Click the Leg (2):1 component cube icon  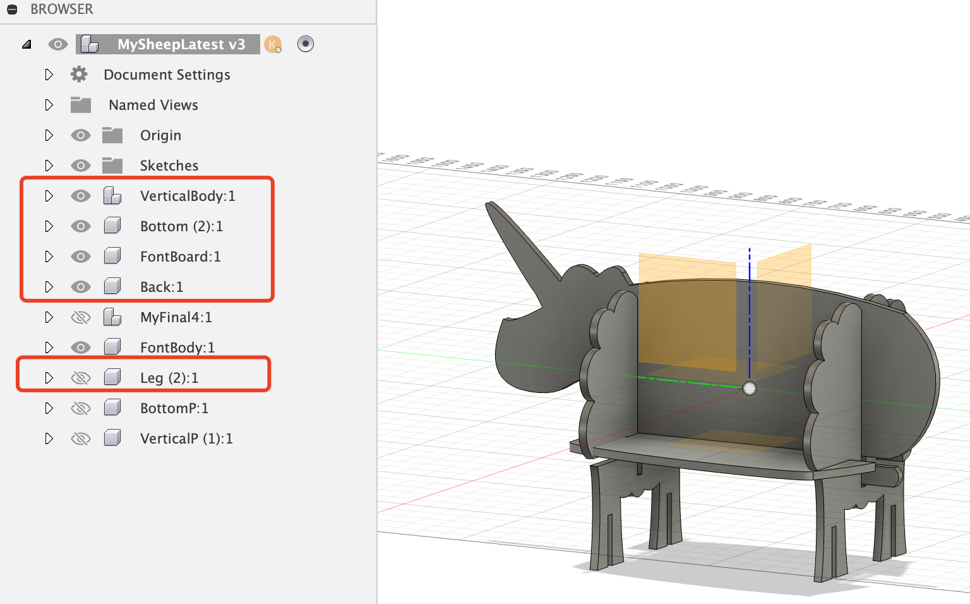click(x=112, y=378)
